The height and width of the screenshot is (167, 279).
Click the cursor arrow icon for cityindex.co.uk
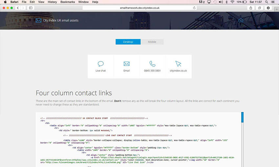(x=178, y=64)
